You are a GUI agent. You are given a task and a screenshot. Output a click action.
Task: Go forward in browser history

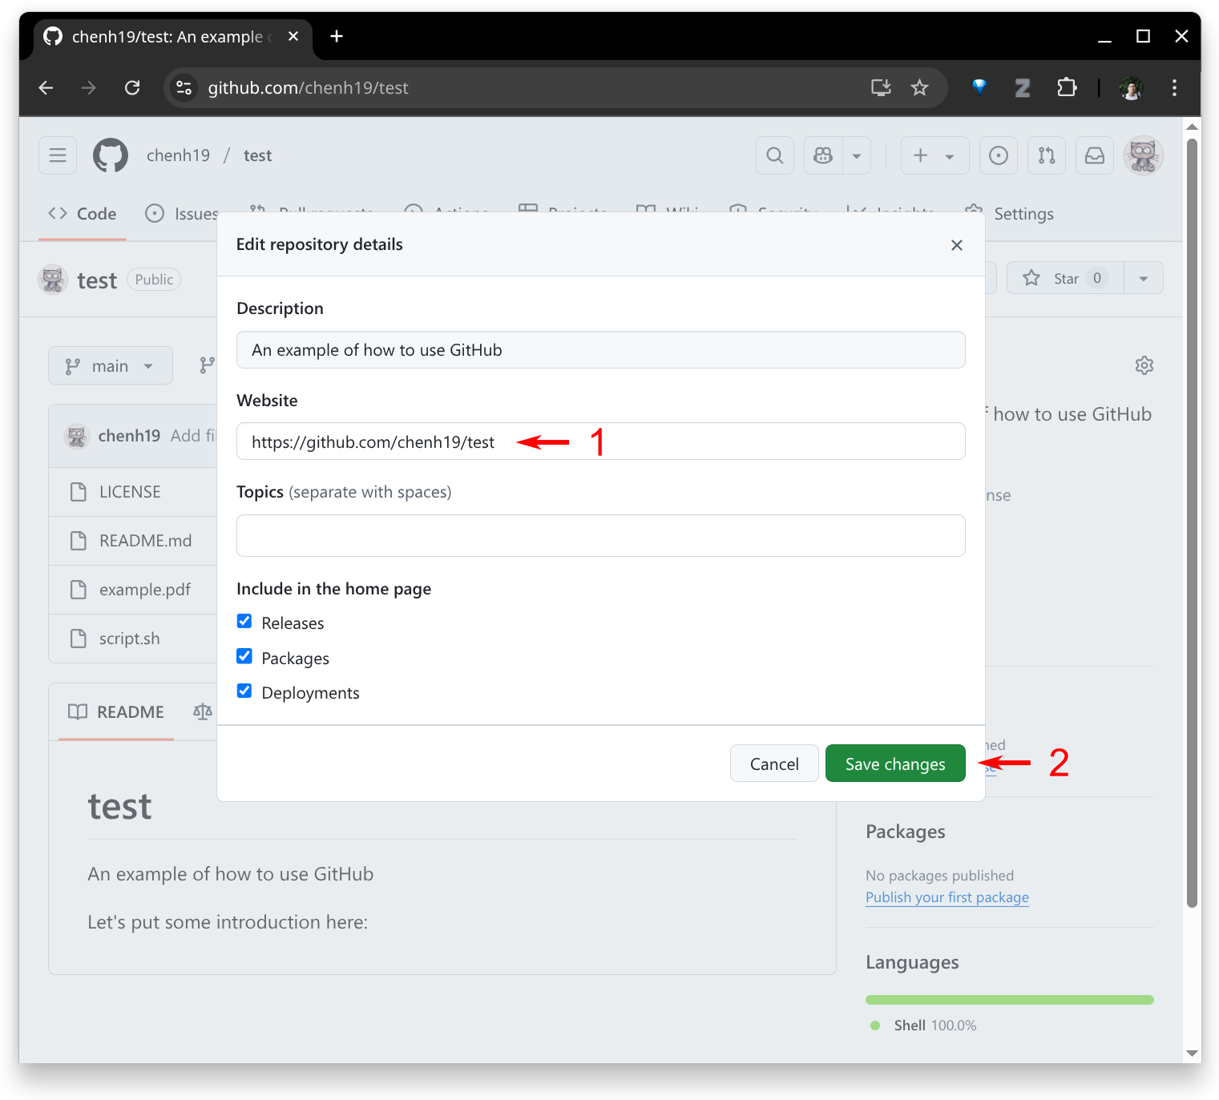coord(89,87)
